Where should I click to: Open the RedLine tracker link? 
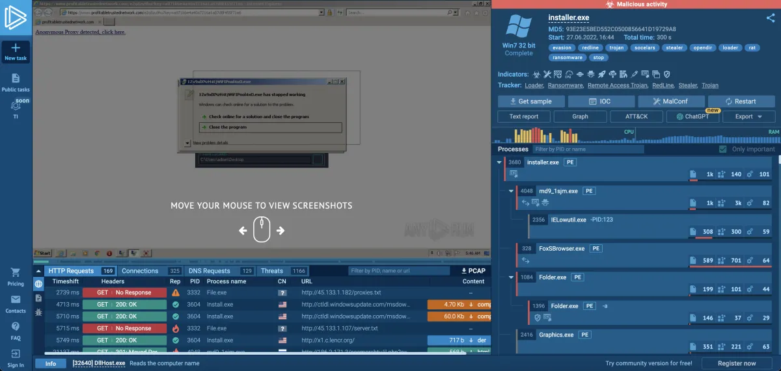(x=663, y=85)
